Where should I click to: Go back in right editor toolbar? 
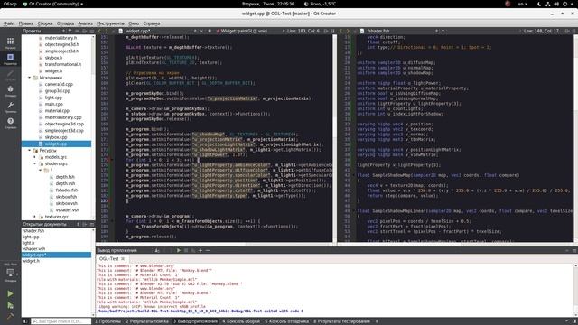pyautogui.click(x=341, y=31)
